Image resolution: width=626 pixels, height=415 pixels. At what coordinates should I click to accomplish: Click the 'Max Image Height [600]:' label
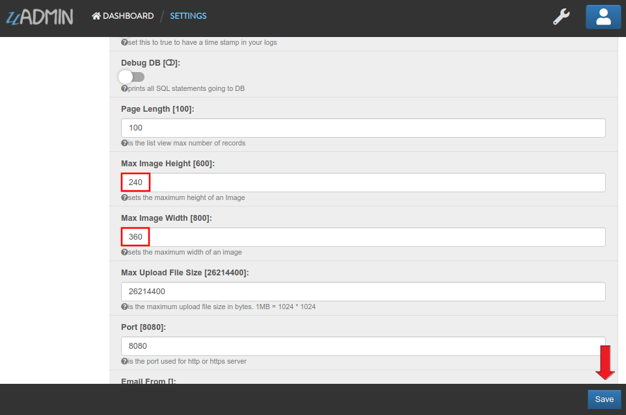(168, 164)
